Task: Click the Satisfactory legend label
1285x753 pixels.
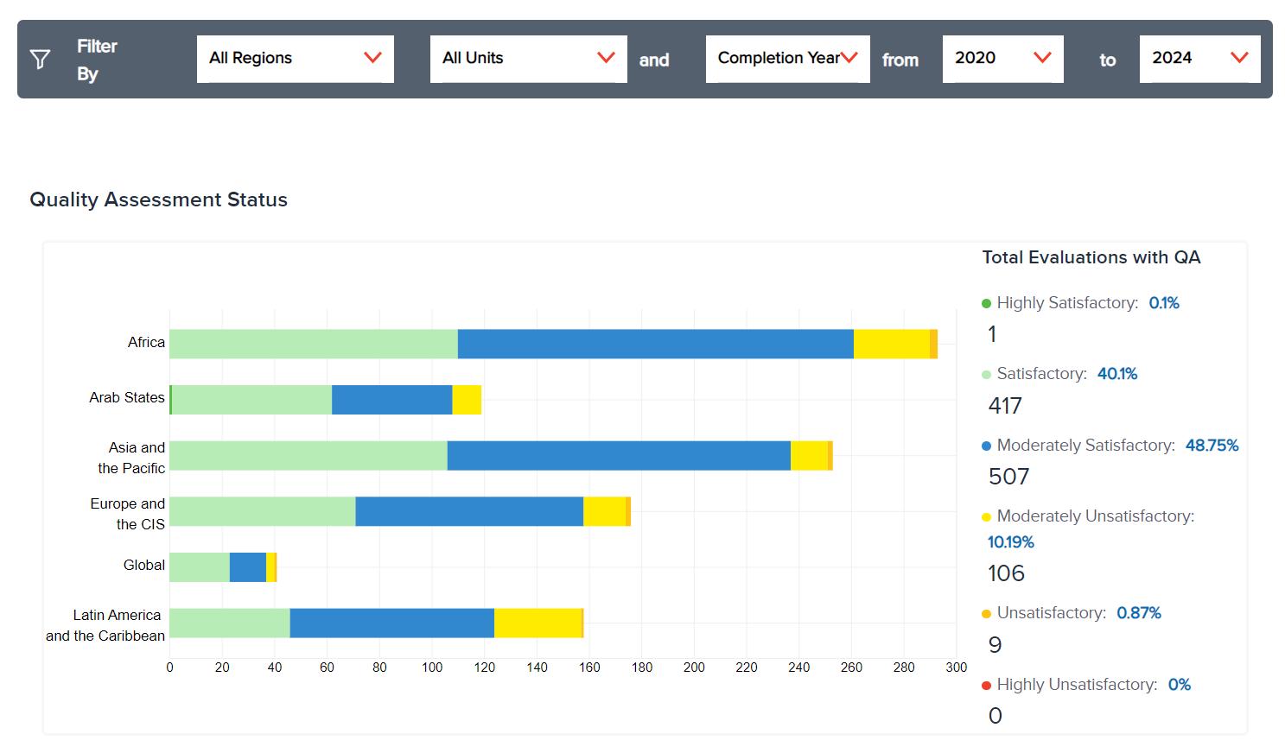Action: click(x=1041, y=374)
